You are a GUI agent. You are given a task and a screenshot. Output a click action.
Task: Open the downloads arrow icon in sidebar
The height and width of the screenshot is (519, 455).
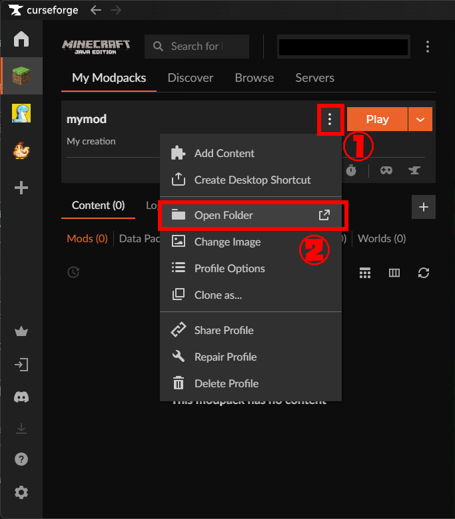(21, 429)
